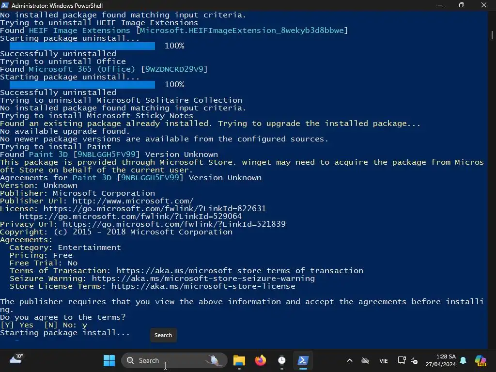Minimize the PowerShell window

coord(440,5)
